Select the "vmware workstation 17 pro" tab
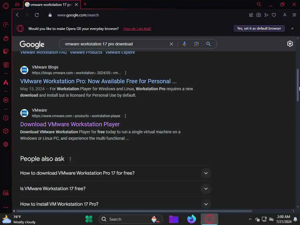This screenshot has height=225, width=300. point(51,5)
